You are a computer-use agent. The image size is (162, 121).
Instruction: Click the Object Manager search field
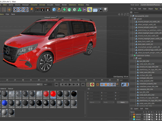pyautogui.click(x=147, y=12)
